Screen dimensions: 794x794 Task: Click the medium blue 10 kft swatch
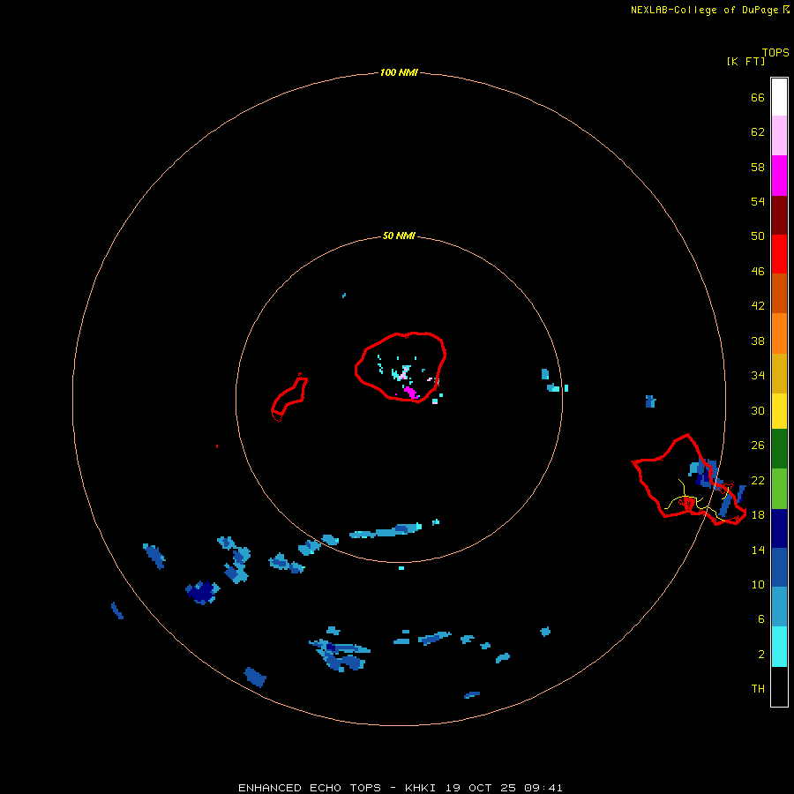point(779,567)
